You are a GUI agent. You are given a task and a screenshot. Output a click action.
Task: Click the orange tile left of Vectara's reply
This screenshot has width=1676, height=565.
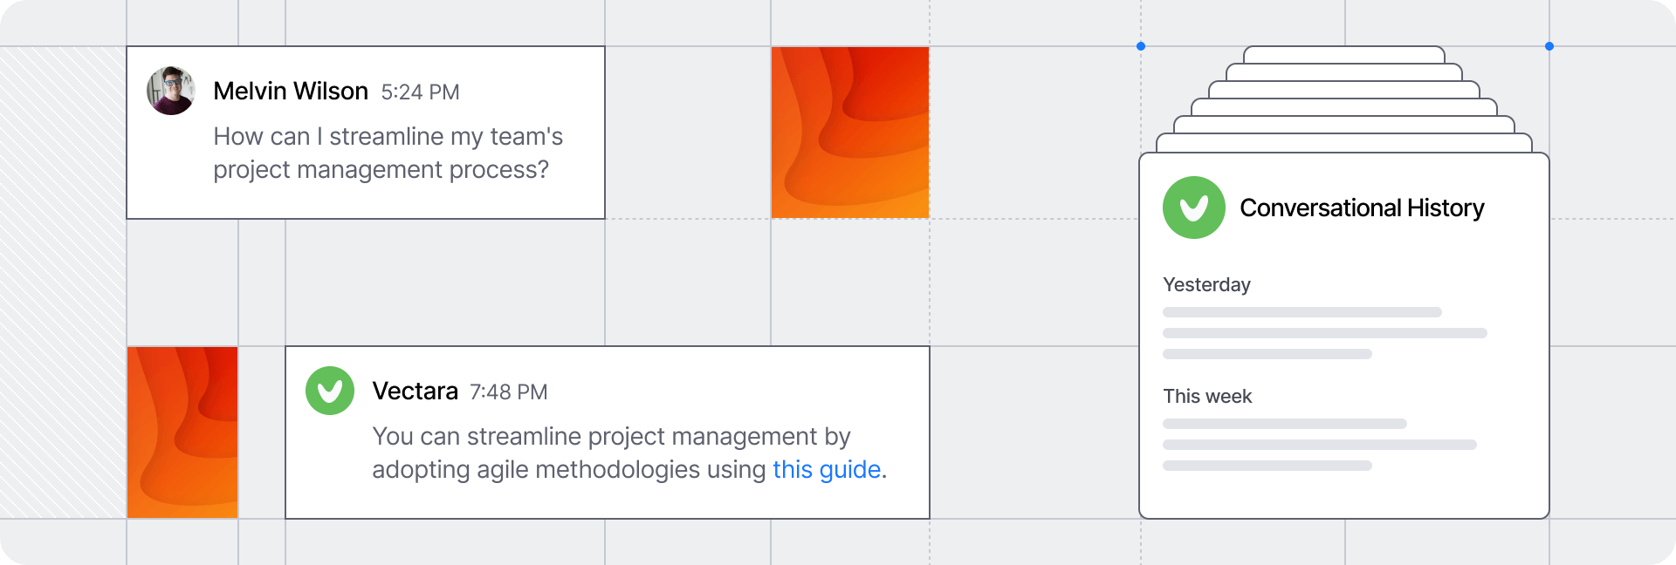tap(182, 432)
